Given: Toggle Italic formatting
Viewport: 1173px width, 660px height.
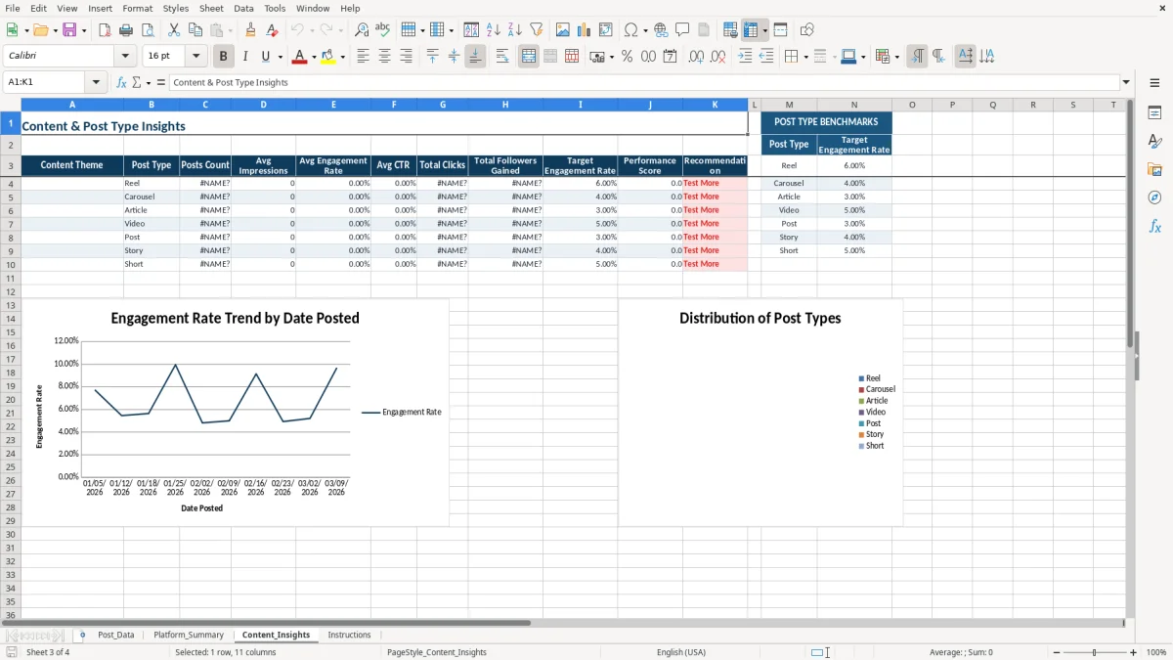Looking at the screenshot, I should click(x=245, y=57).
